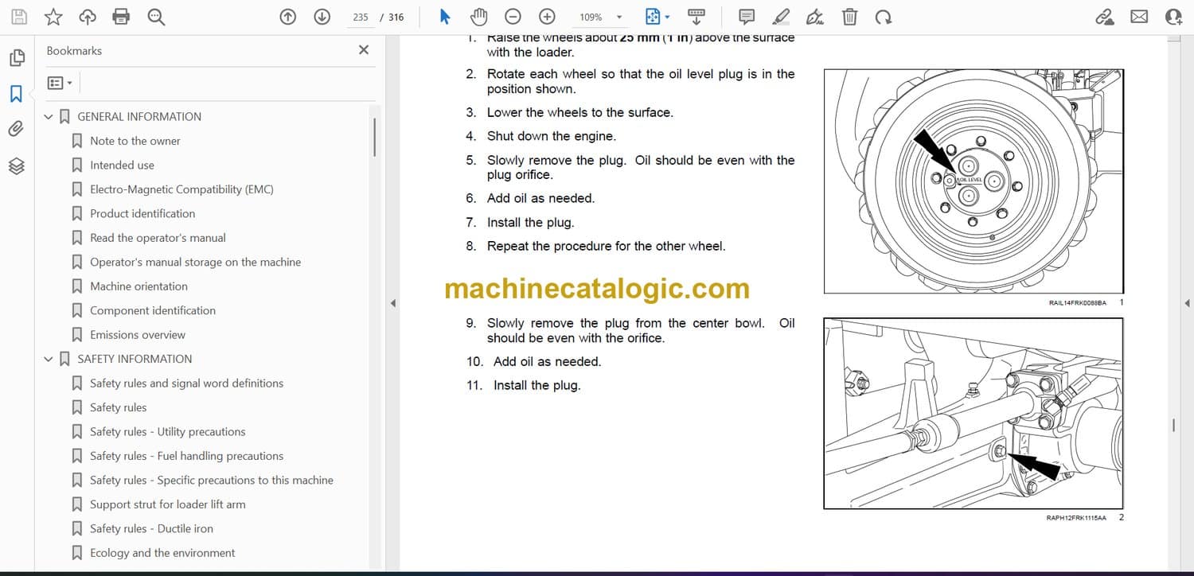This screenshot has width=1194, height=576.
Task: Click the bookmarks panel scrollbar thumb
Action: (374, 137)
